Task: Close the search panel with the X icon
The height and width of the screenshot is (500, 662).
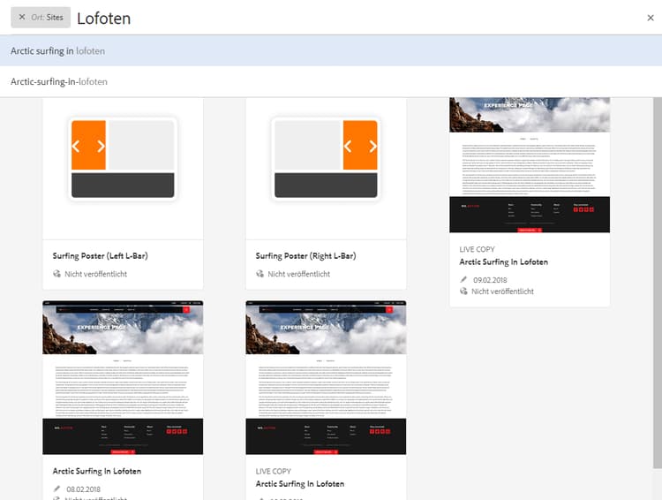Action: 651,18
